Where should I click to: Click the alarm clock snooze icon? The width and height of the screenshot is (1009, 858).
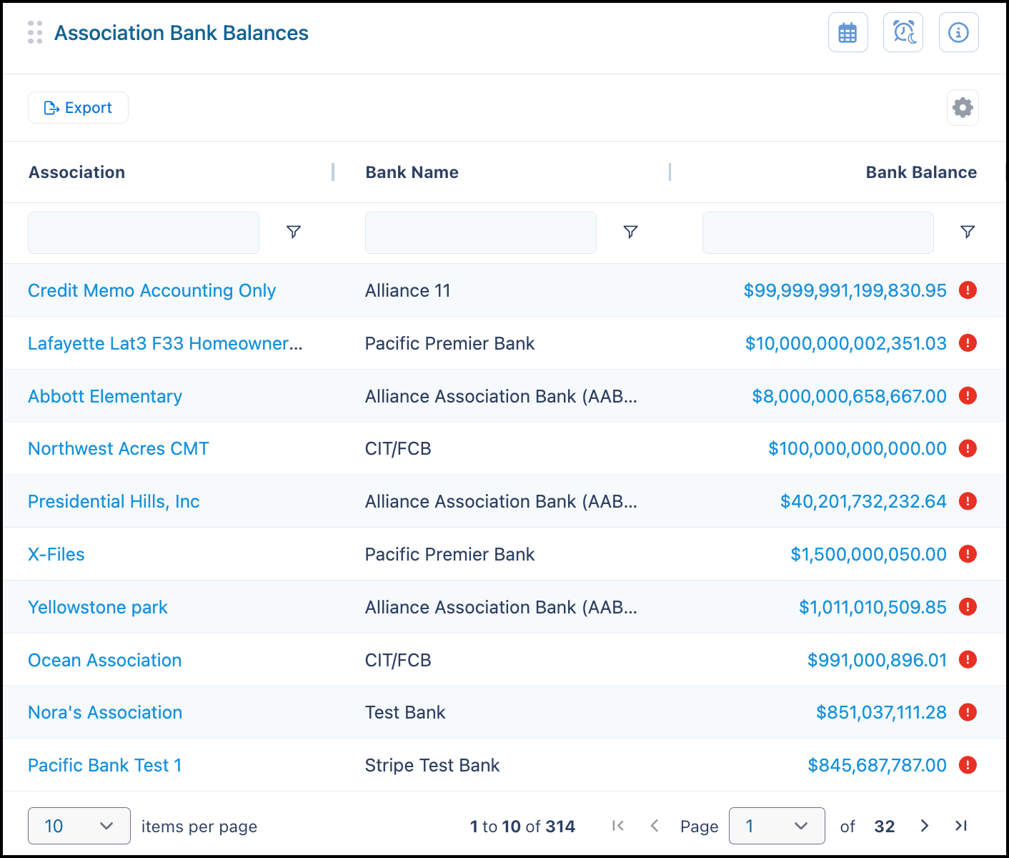tap(903, 32)
